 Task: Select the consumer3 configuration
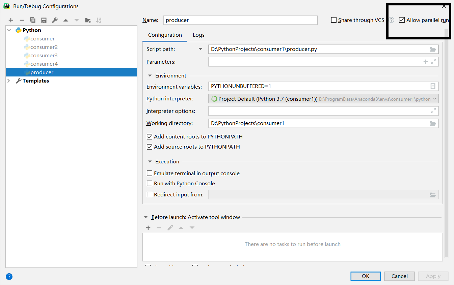coord(44,55)
